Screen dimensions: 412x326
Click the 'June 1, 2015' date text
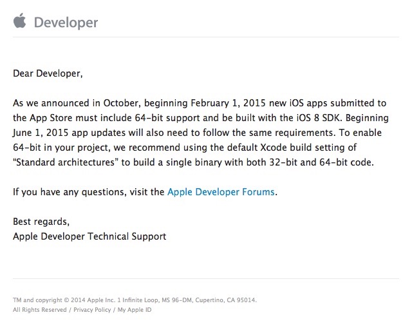(x=41, y=133)
